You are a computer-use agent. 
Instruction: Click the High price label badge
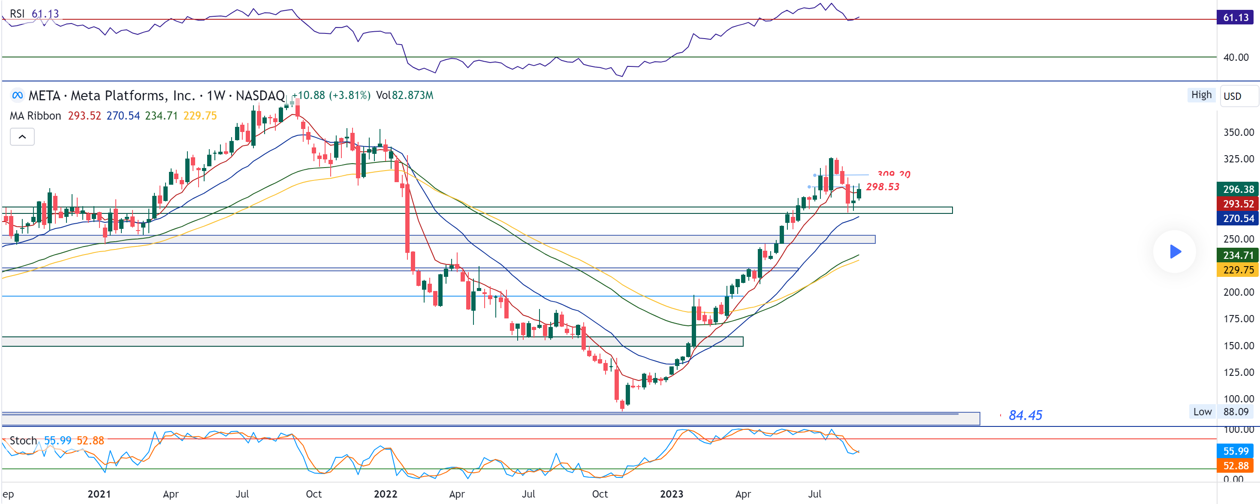(x=1201, y=95)
